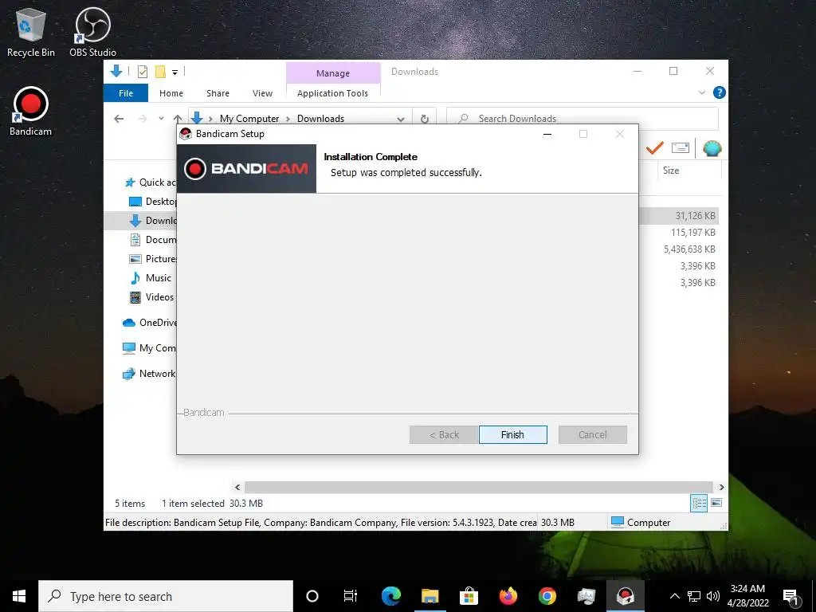Open File Explorer from the taskbar

(x=430, y=596)
